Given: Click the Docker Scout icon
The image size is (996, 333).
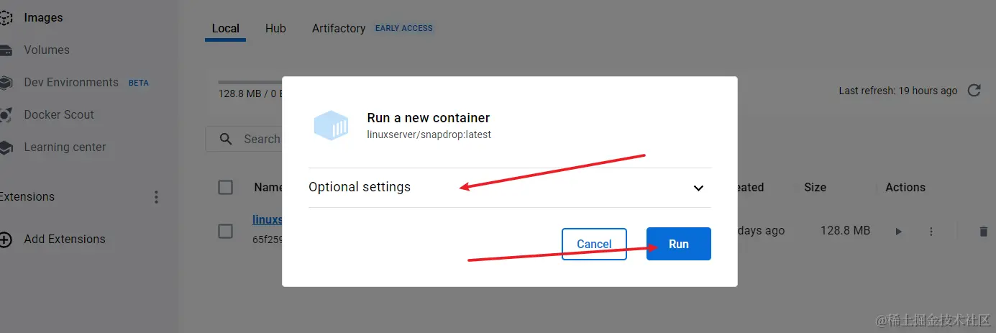Looking at the screenshot, I should click(5, 115).
